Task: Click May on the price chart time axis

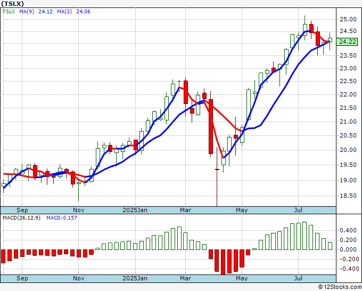Action: [242, 210]
